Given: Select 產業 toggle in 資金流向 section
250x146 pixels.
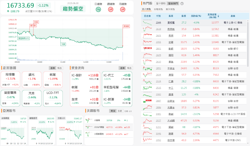Looking at the screenshot, I should (x=122, y=68).
